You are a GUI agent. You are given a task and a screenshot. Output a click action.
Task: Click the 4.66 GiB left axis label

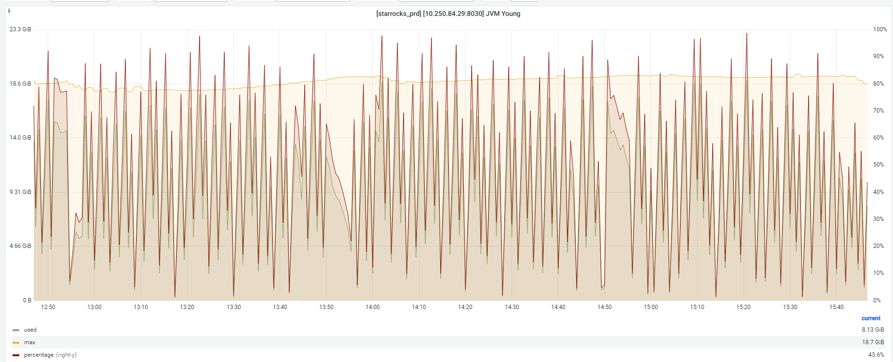(x=20, y=246)
